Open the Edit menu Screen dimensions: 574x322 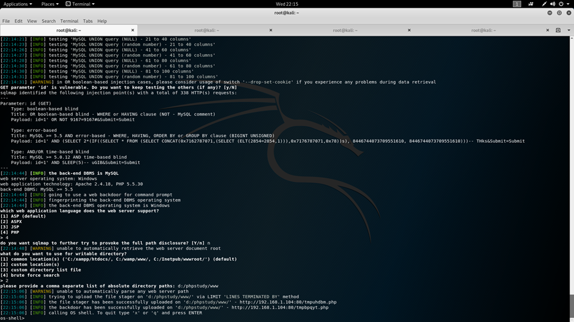click(19, 21)
